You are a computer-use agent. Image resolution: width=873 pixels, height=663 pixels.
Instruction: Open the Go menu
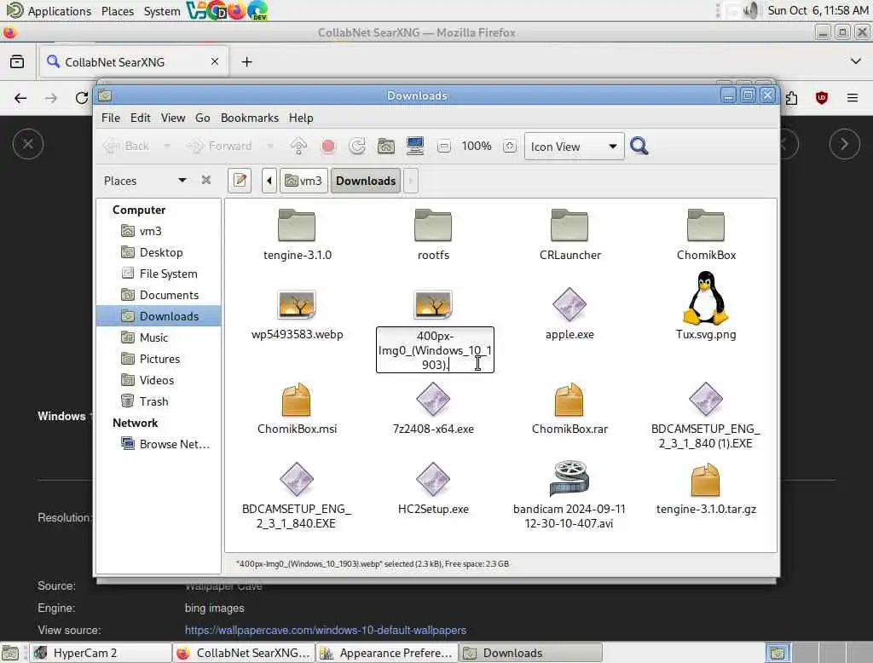click(x=203, y=118)
